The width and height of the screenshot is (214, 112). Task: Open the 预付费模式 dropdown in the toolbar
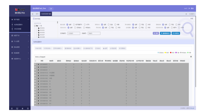58,48
